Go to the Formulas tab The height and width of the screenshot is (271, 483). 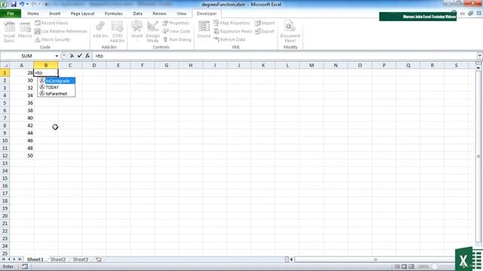coord(113,14)
